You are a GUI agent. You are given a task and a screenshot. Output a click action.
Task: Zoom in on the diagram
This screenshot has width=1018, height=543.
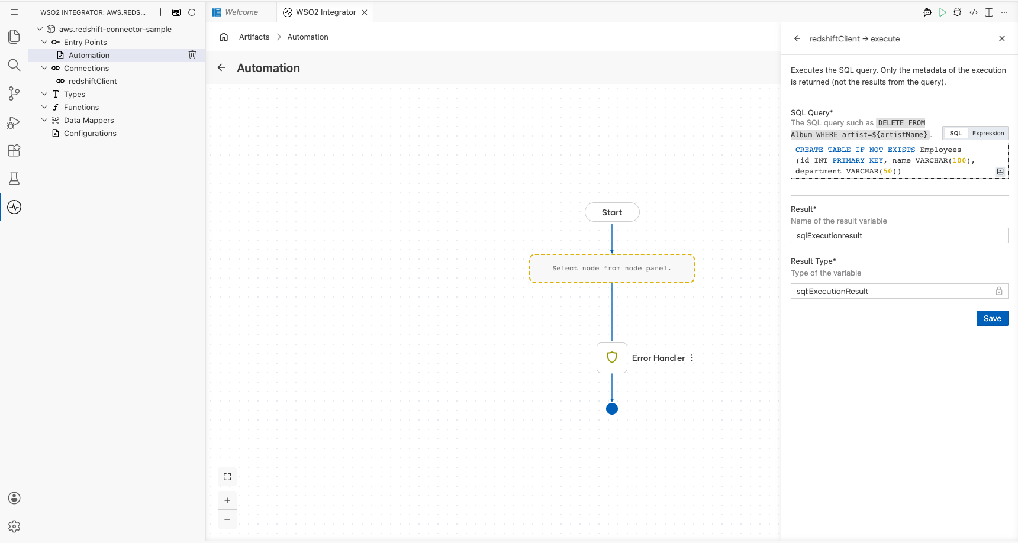coord(227,500)
